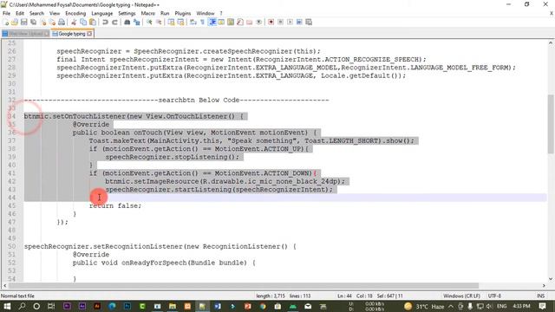Open the File menu

tap(6, 14)
